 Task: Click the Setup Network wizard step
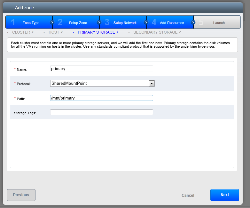[x=123, y=22]
